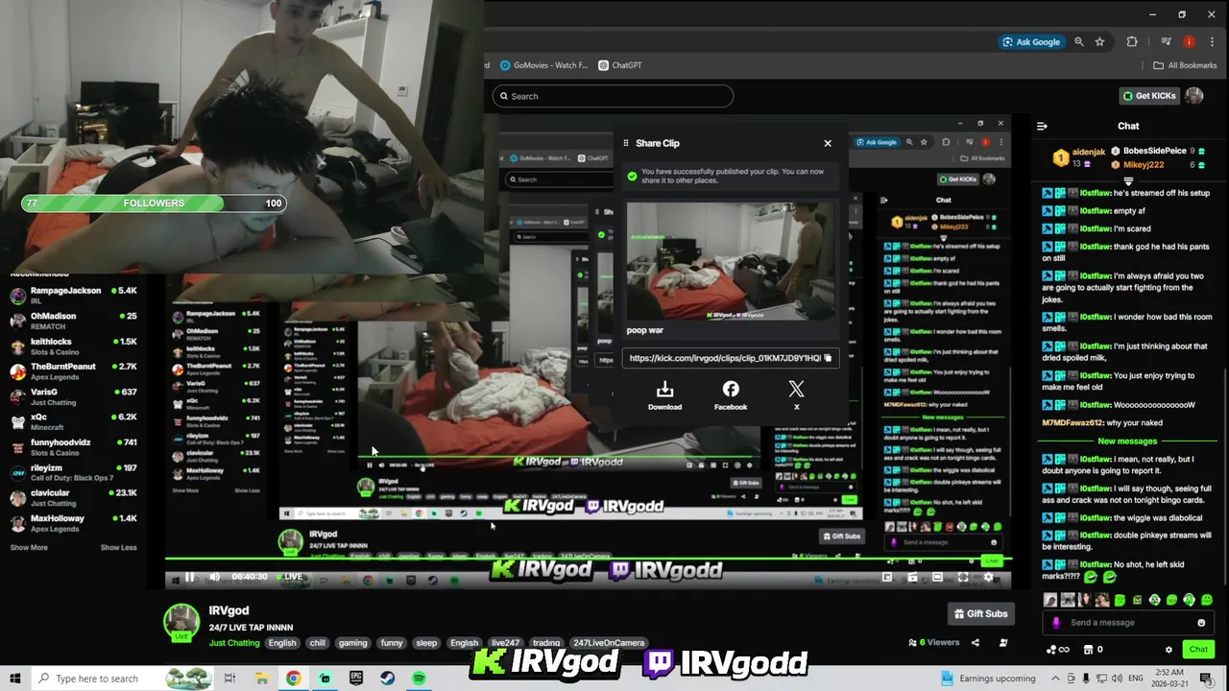Collapse the chat panel arrow icon
The image size is (1229, 691).
[x=1042, y=126]
